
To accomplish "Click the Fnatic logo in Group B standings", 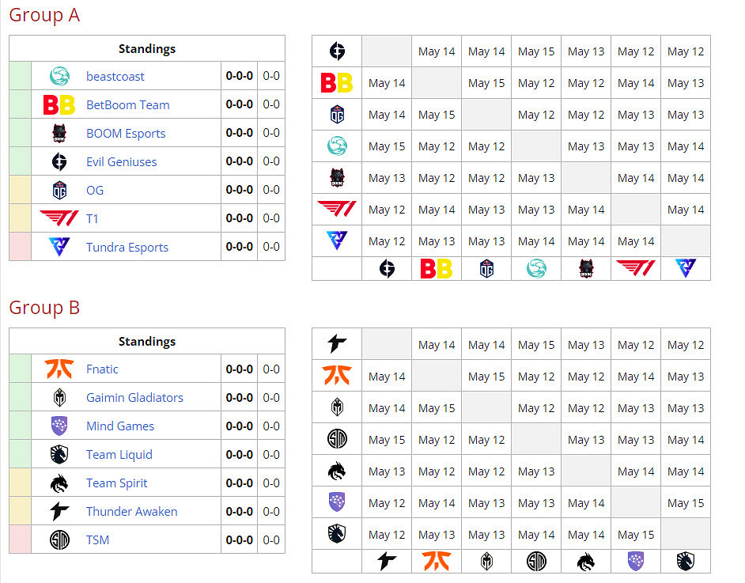I will click(x=59, y=369).
